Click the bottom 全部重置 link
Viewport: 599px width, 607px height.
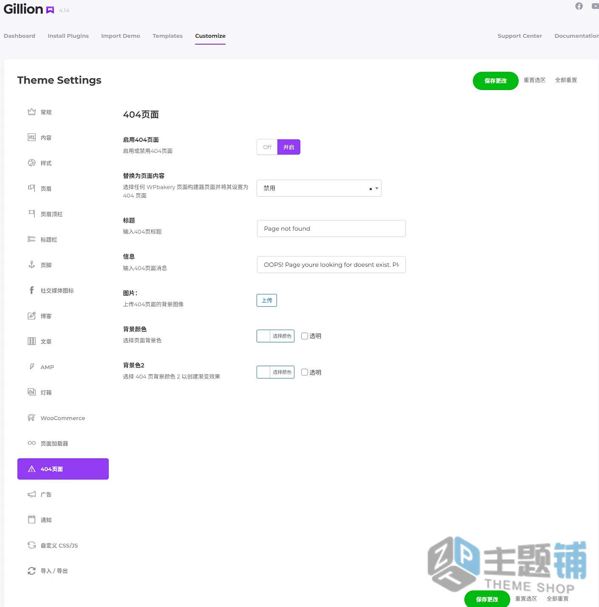tap(557, 599)
